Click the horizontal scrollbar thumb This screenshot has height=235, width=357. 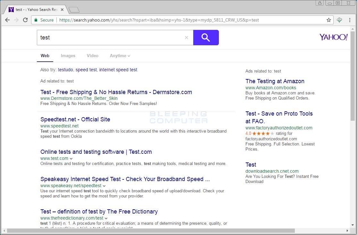(151, 231)
